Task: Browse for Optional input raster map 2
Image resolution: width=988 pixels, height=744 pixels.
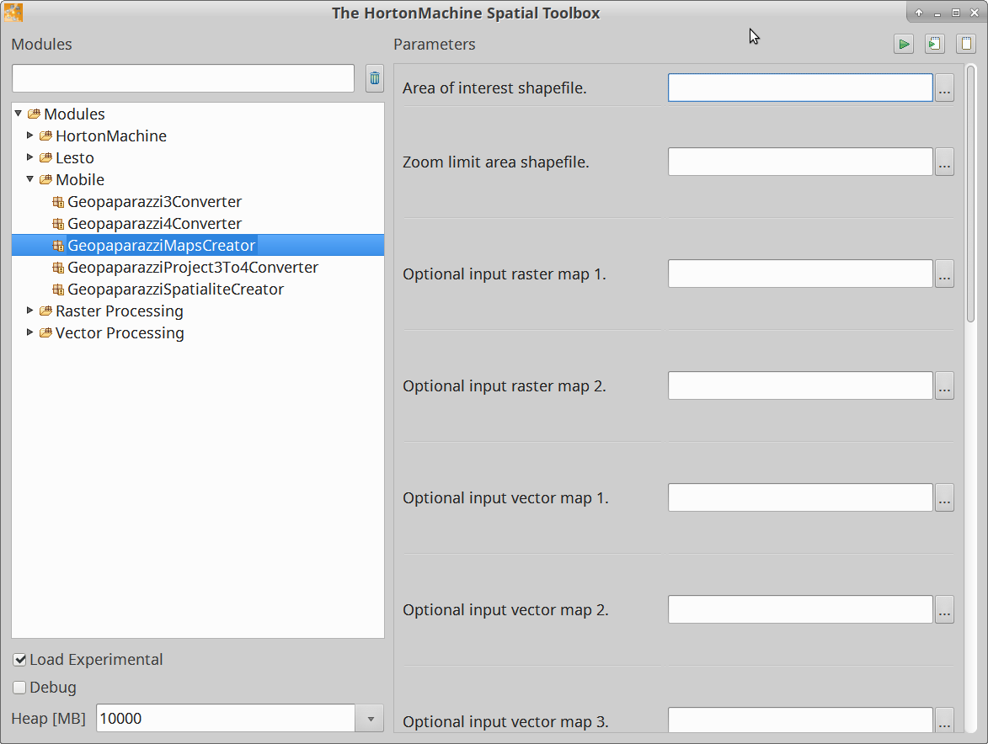Action: pyautogui.click(x=944, y=386)
